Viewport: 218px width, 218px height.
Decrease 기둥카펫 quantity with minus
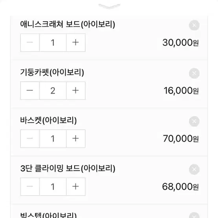pos(30,91)
